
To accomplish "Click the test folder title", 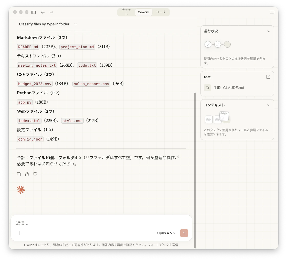I will pos(207,77).
